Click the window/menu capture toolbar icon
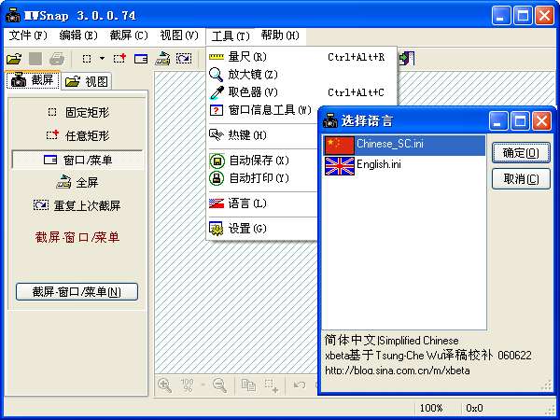The height and width of the screenshot is (420, 560). click(x=141, y=59)
